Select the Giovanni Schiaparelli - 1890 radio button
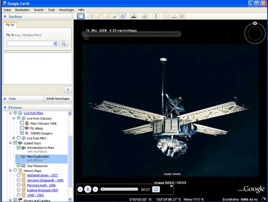The width and height of the screenshot is (268, 202). click(x=18, y=180)
